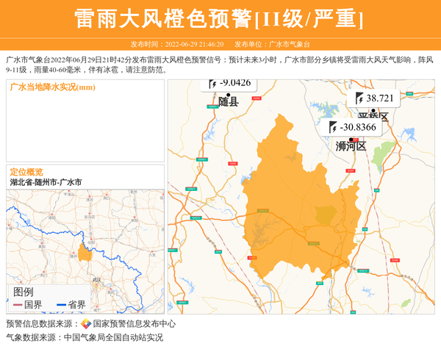The width and height of the screenshot is (441, 346).
Task: Click the 国家预警信息发布中心 diamond logo
Action: point(86,324)
